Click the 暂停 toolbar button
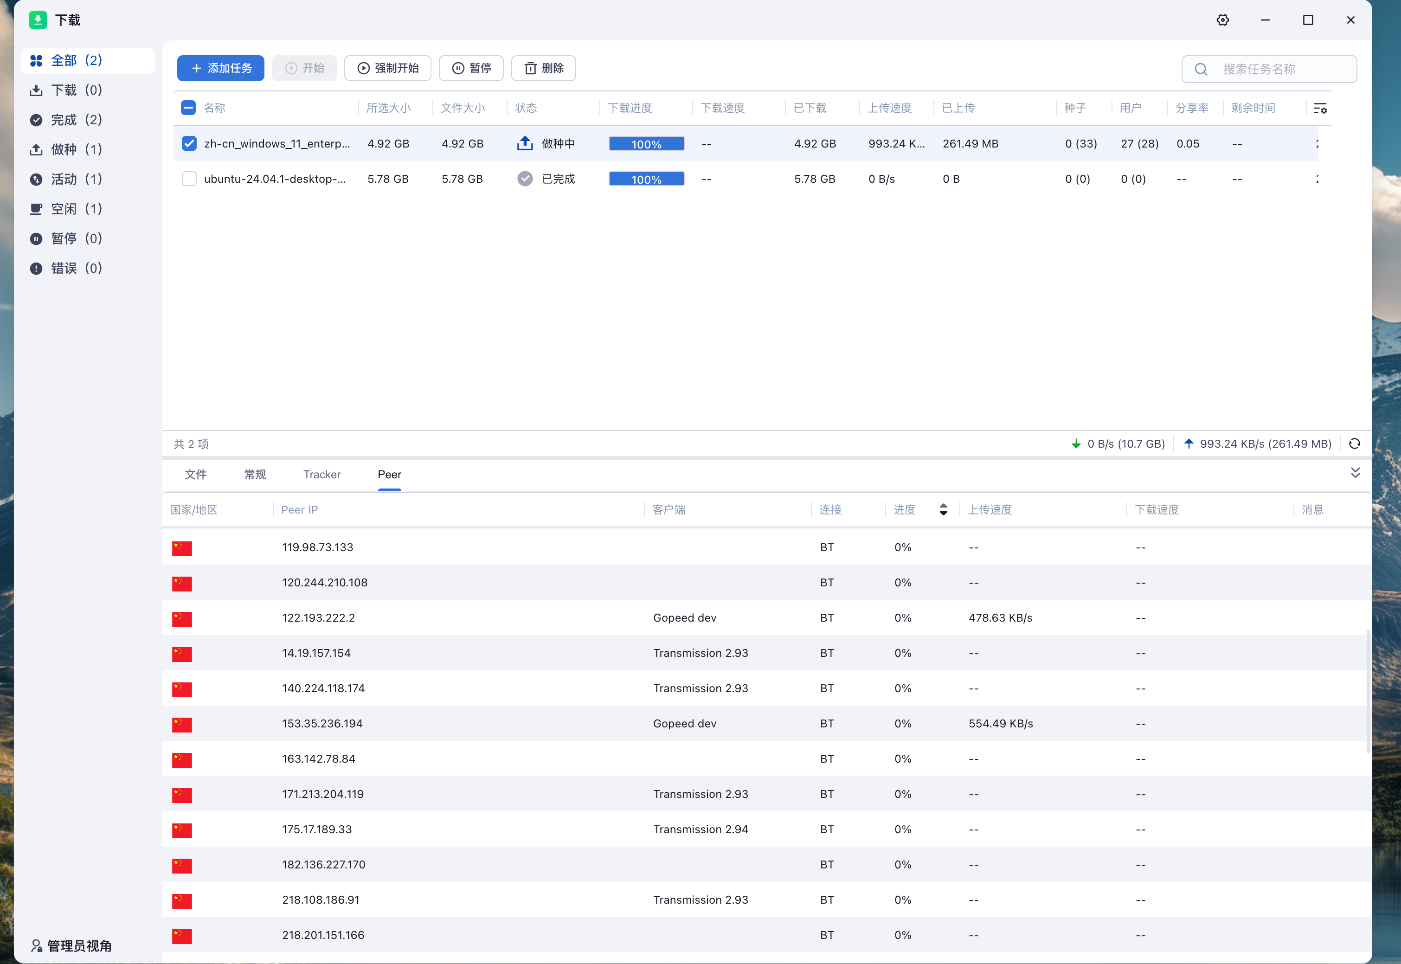The height and width of the screenshot is (964, 1401). (471, 68)
